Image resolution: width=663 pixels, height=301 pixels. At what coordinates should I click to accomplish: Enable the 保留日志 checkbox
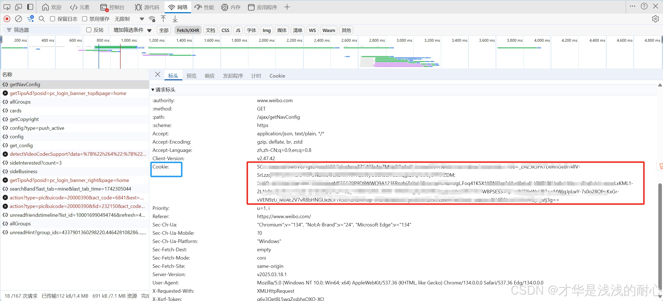(x=53, y=19)
